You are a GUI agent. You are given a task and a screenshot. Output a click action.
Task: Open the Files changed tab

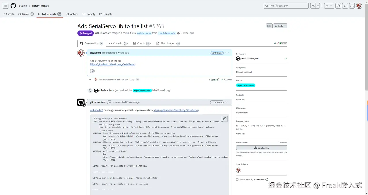tap(168, 44)
